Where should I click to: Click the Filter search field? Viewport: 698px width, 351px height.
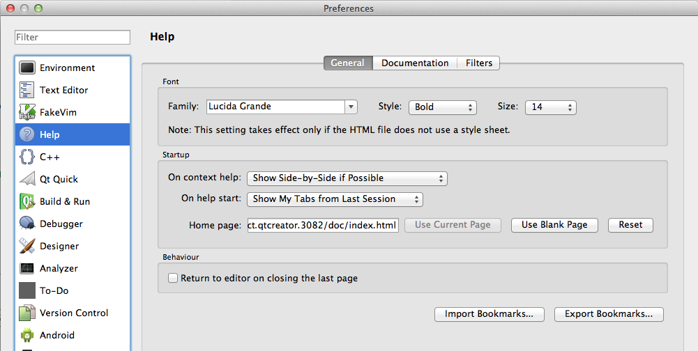coord(73,37)
